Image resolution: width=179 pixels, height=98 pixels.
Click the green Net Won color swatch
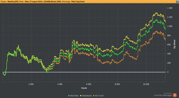click(69, 96)
